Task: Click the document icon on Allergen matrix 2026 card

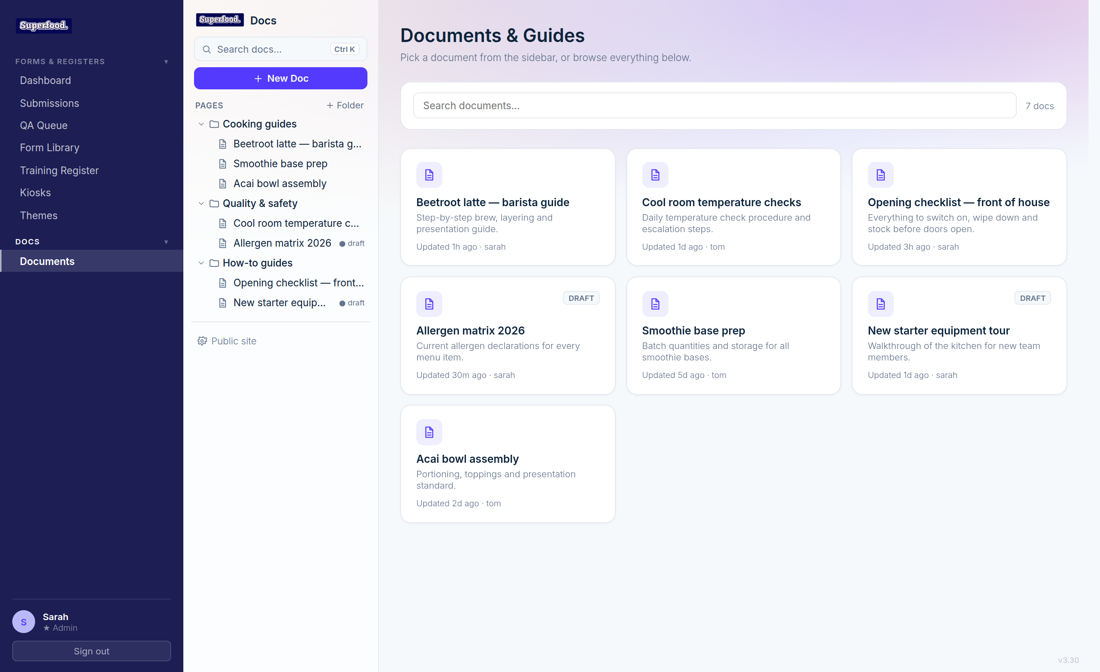Action: pos(429,304)
